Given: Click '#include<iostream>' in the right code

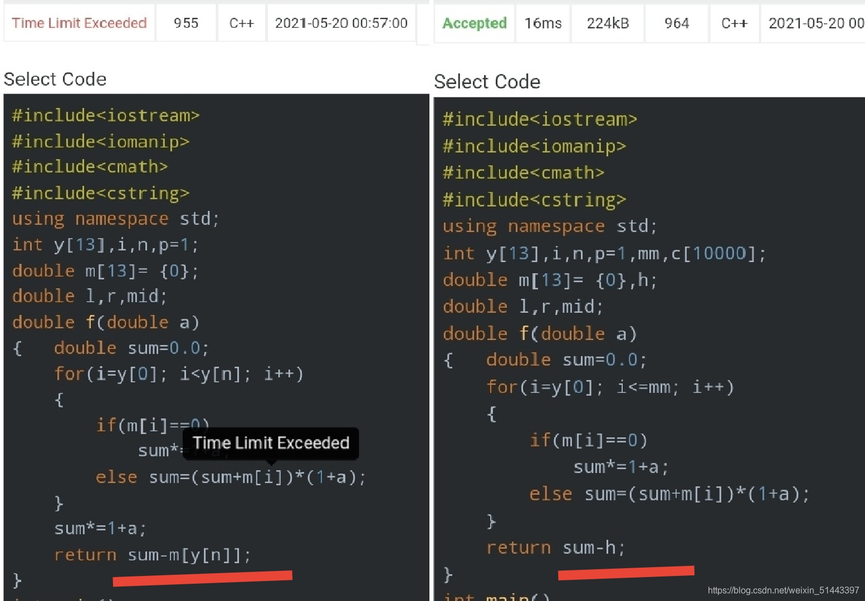Looking at the screenshot, I should pos(540,119).
